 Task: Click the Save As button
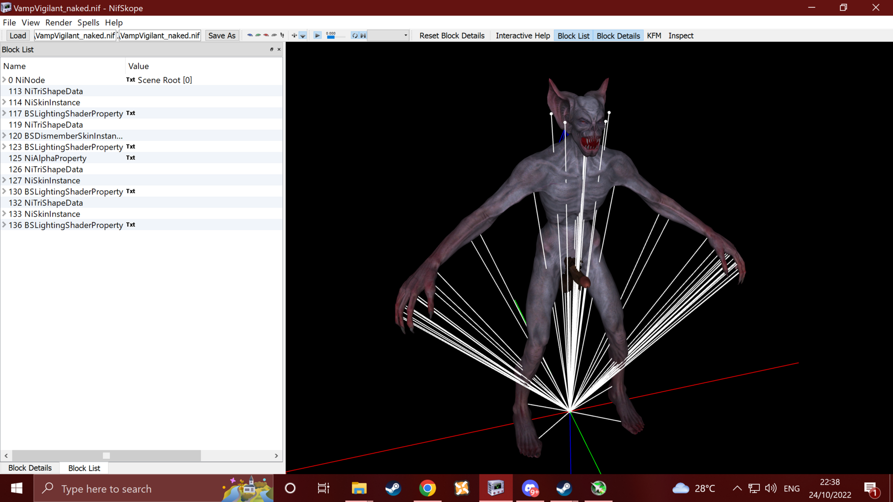[x=222, y=35]
